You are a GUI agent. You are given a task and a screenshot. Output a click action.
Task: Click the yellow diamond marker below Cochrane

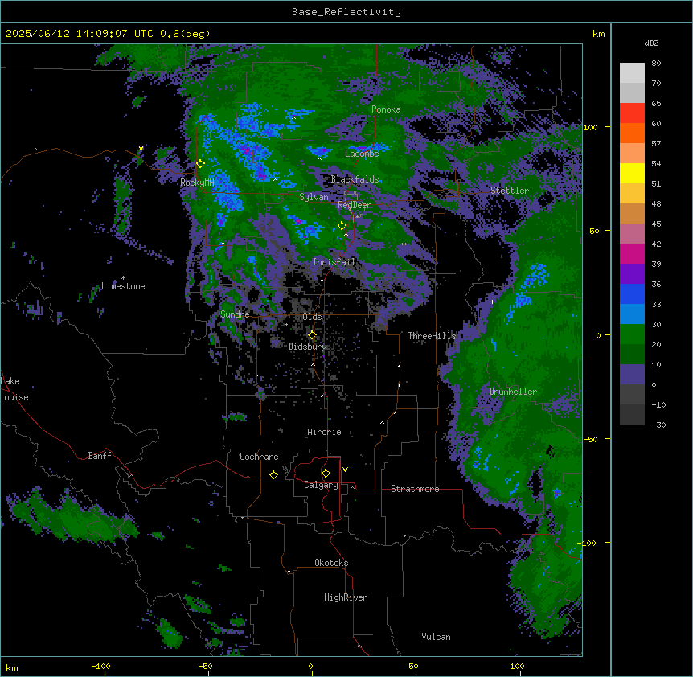[273, 474]
